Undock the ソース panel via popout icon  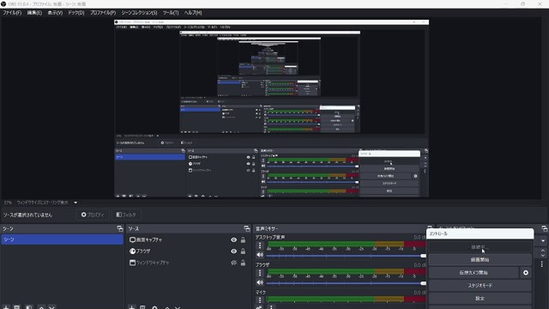point(247,228)
